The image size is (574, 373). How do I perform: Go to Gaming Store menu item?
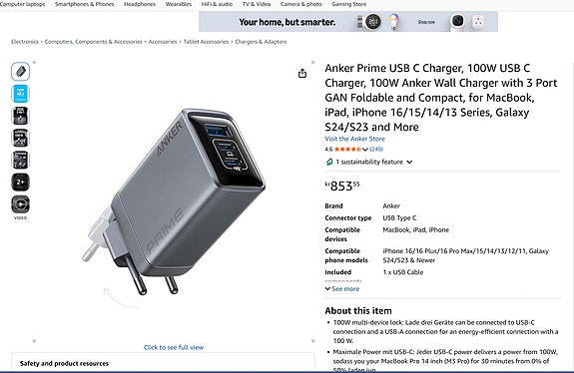348,4
